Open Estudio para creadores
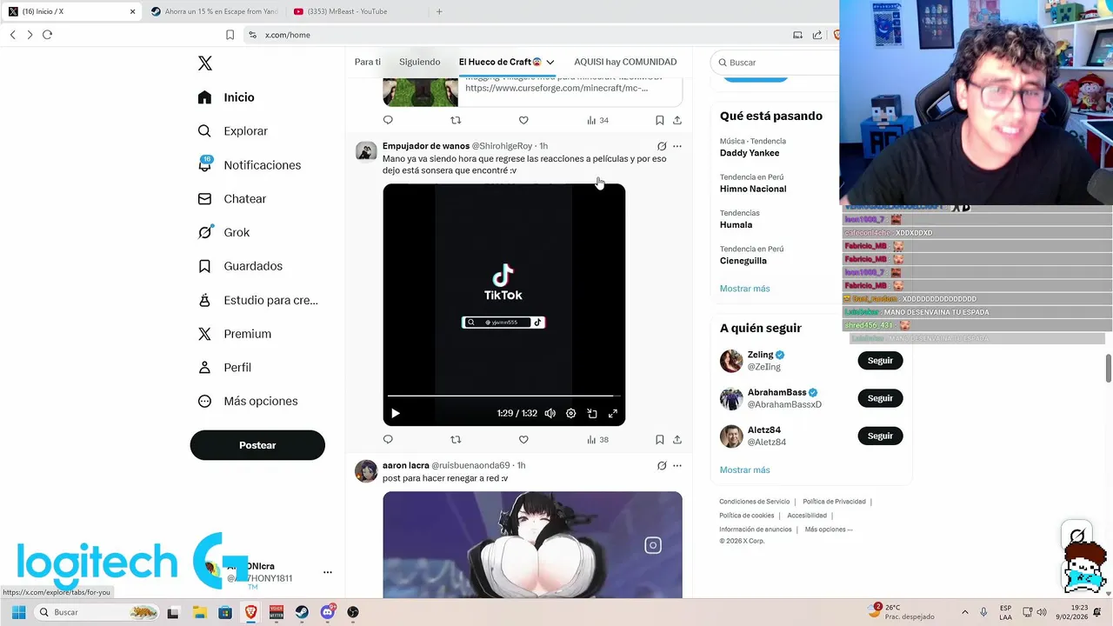 click(257, 300)
